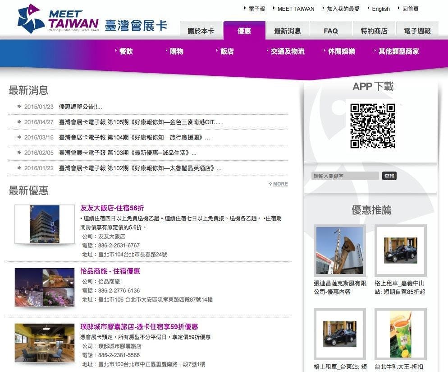This screenshot has width=448, height=372.
Task: Click phone number 886-2-2776-6136
Action: [119, 291]
